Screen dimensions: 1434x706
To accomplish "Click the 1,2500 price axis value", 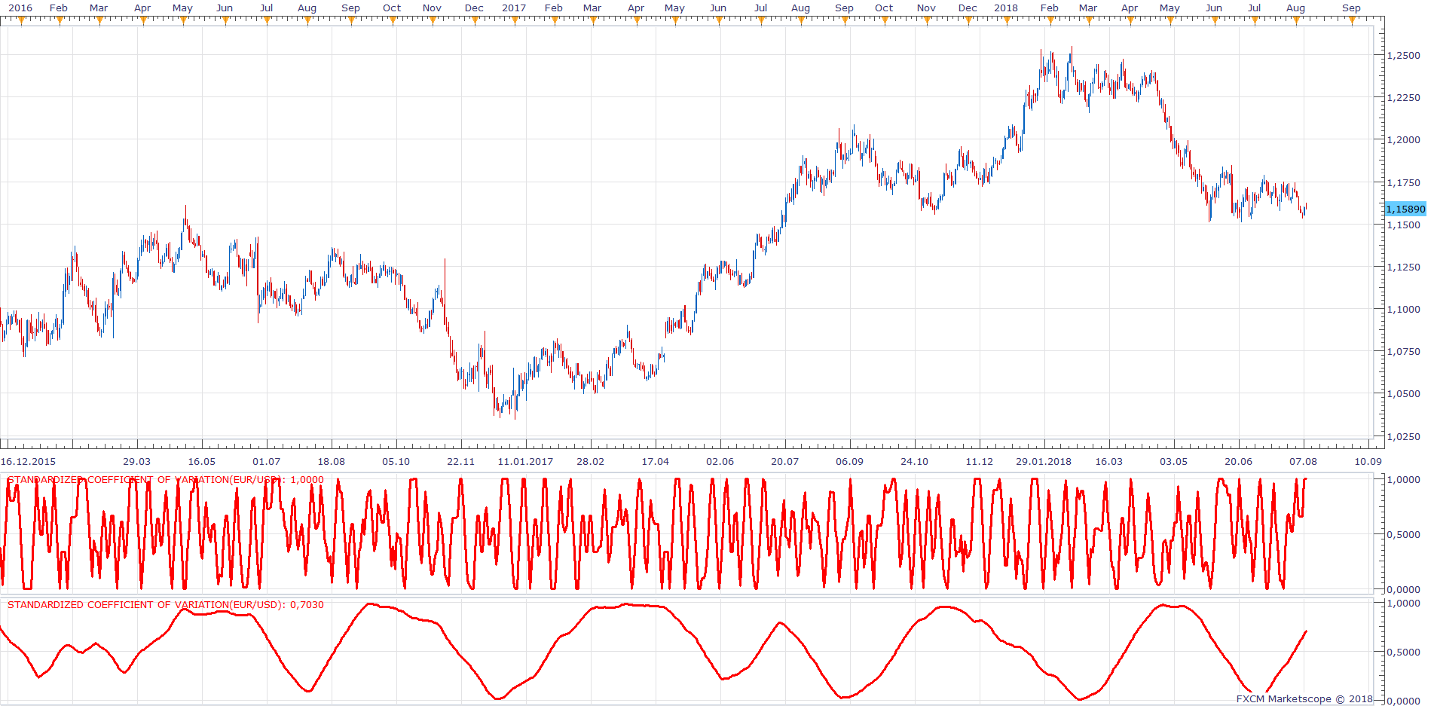I will (x=1404, y=55).
